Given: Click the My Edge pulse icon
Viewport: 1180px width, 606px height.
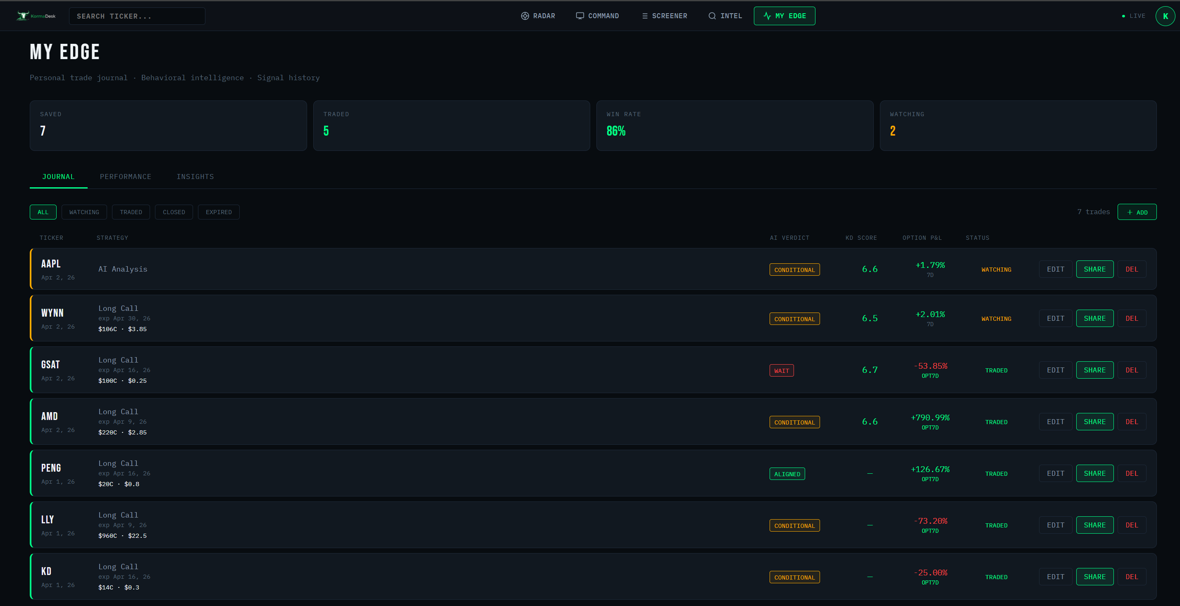Looking at the screenshot, I should (x=767, y=16).
